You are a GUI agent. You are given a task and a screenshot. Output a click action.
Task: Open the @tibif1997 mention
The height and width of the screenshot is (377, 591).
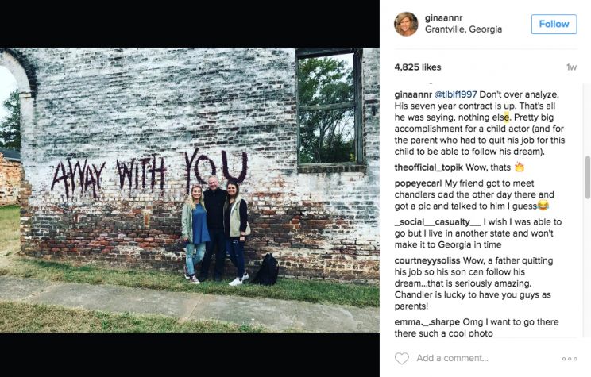pos(456,94)
